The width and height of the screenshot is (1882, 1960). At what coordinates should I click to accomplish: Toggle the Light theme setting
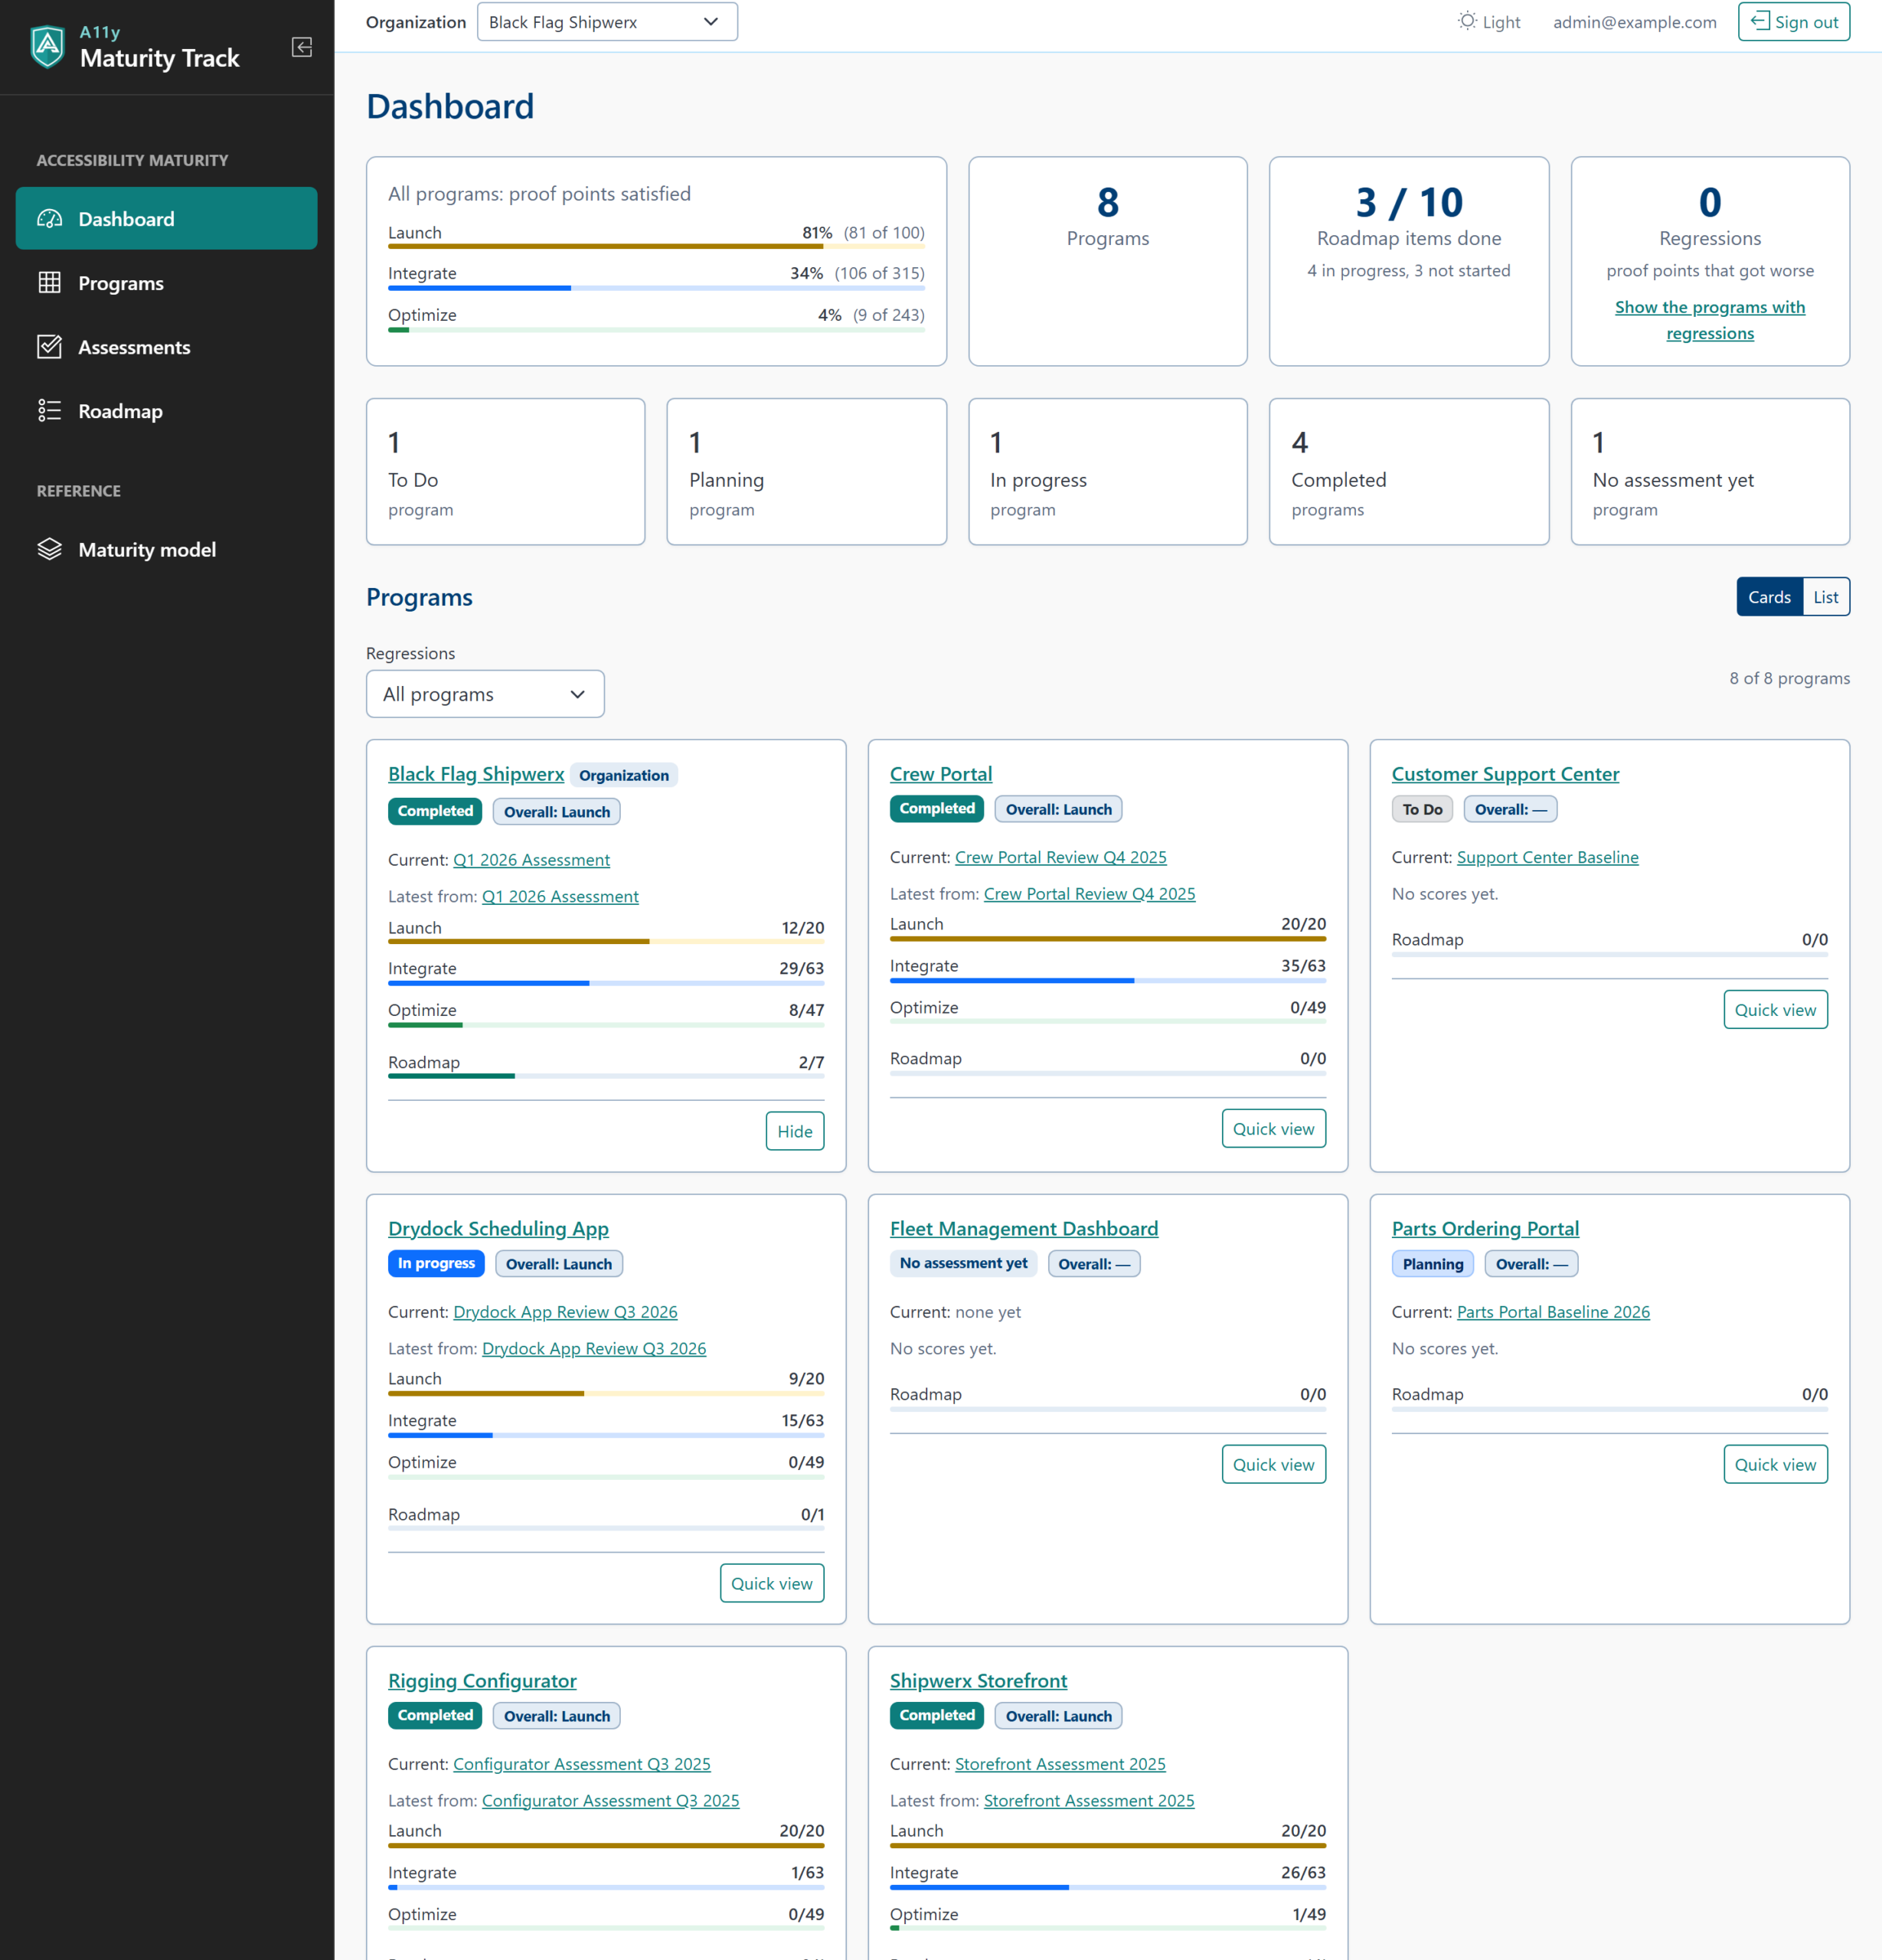coord(1489,22)
